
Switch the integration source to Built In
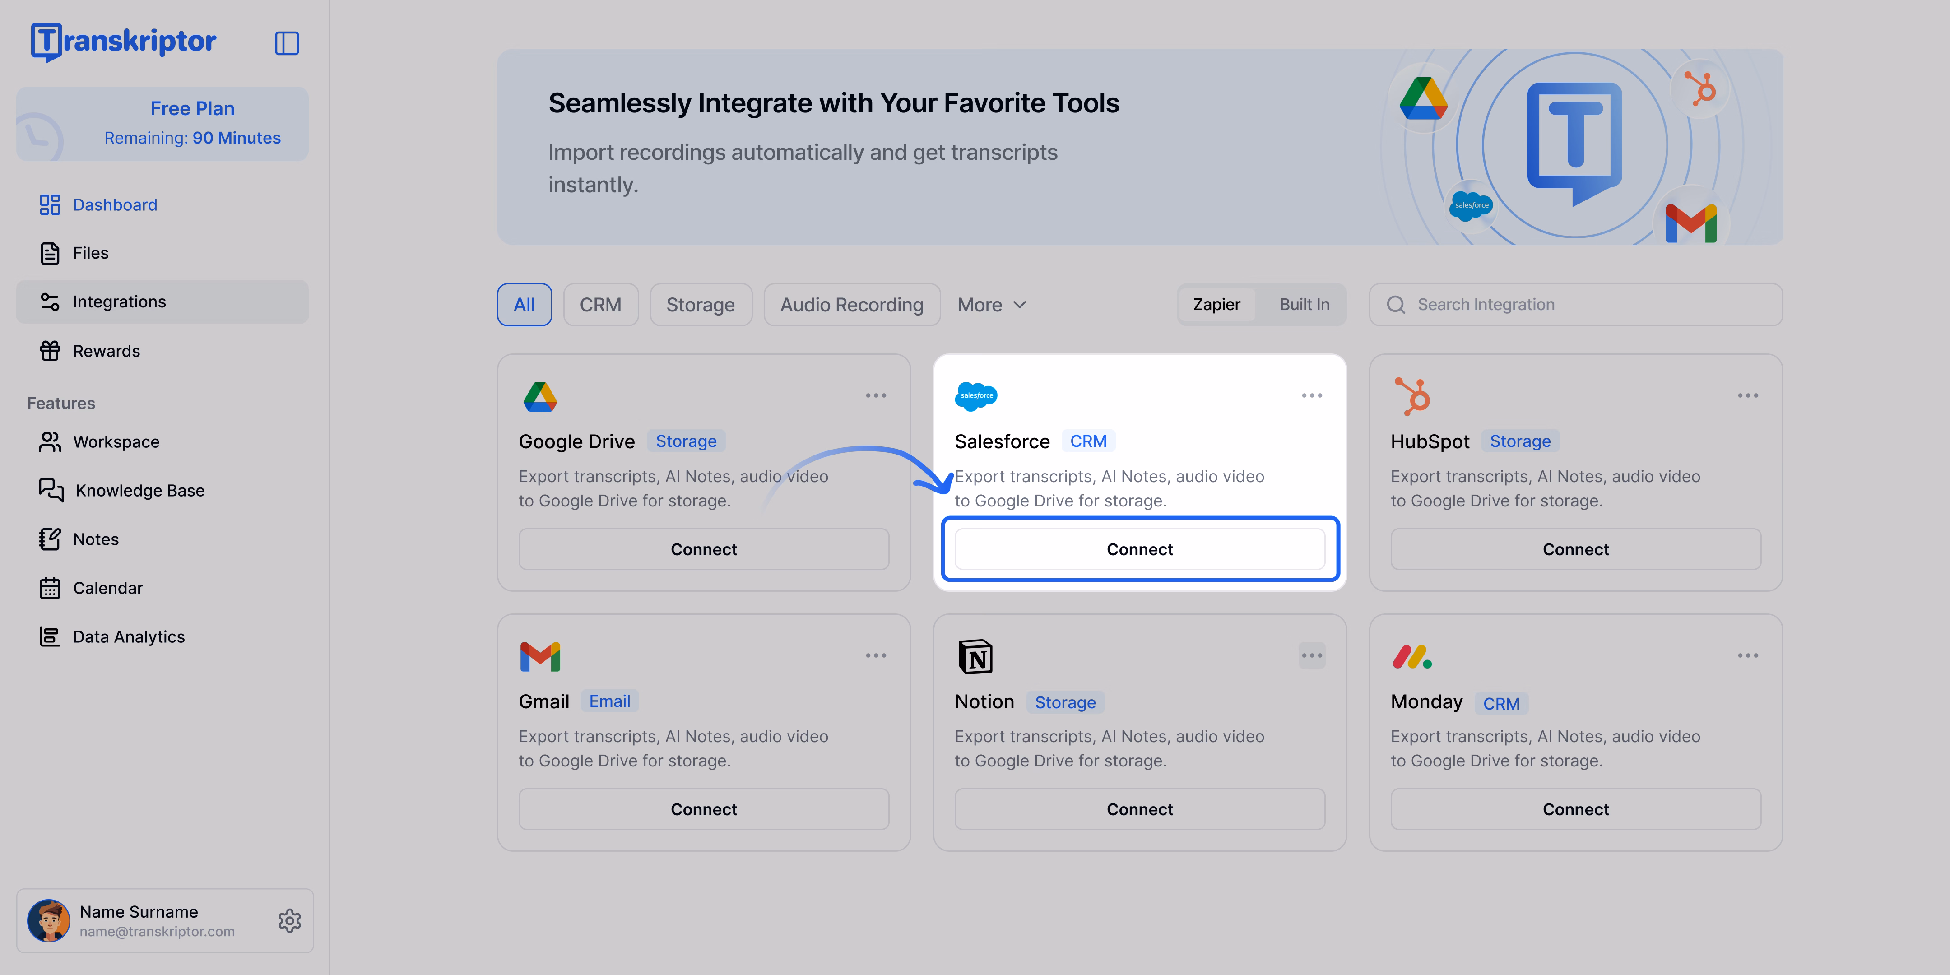(1304, 304)
